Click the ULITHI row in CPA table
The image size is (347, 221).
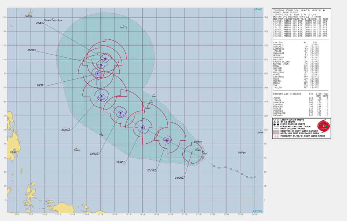click(x=296, y=81)
